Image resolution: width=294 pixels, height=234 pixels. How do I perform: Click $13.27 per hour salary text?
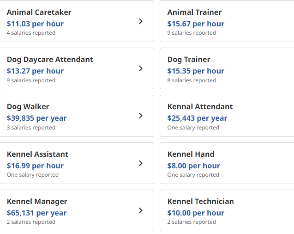[x=35, y=71]
